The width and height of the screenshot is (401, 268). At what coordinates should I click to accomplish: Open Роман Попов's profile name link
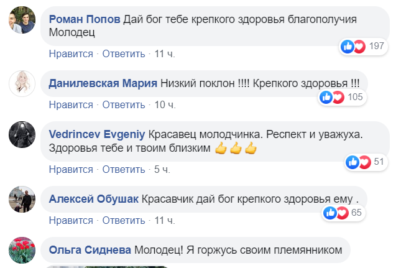click(85, 19)
